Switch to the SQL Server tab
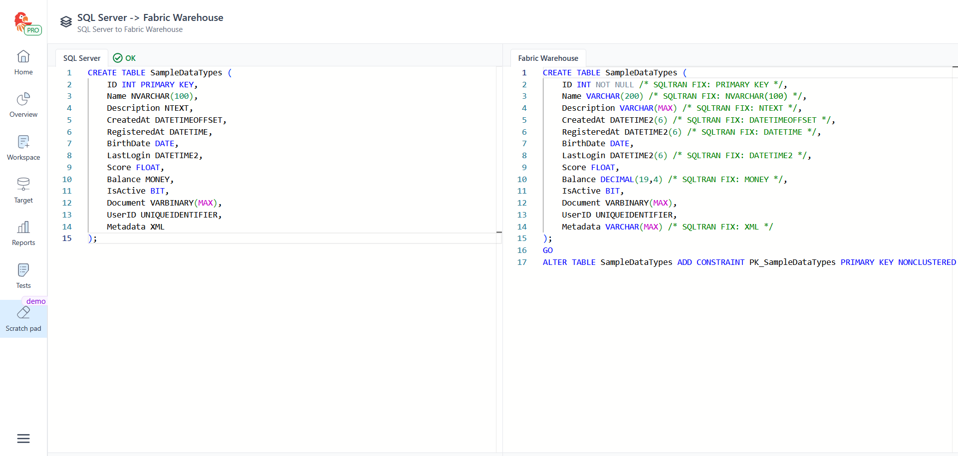Image resolution: width=958 pixels, height=456 pixels. (82, 58)
